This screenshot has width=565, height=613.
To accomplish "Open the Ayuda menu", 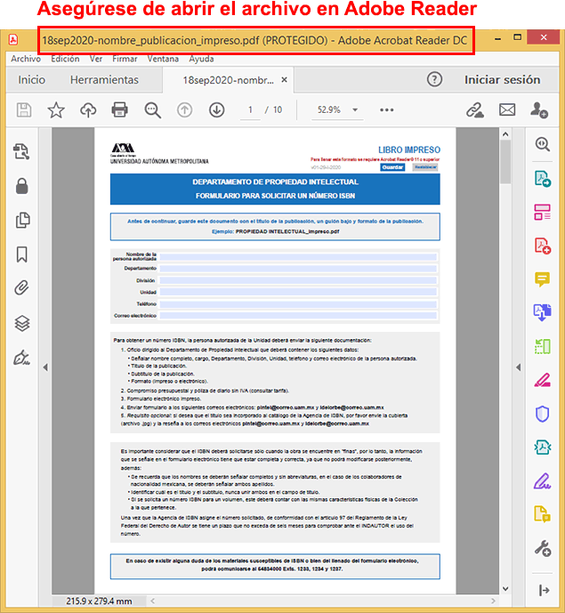I will (201, 59).
